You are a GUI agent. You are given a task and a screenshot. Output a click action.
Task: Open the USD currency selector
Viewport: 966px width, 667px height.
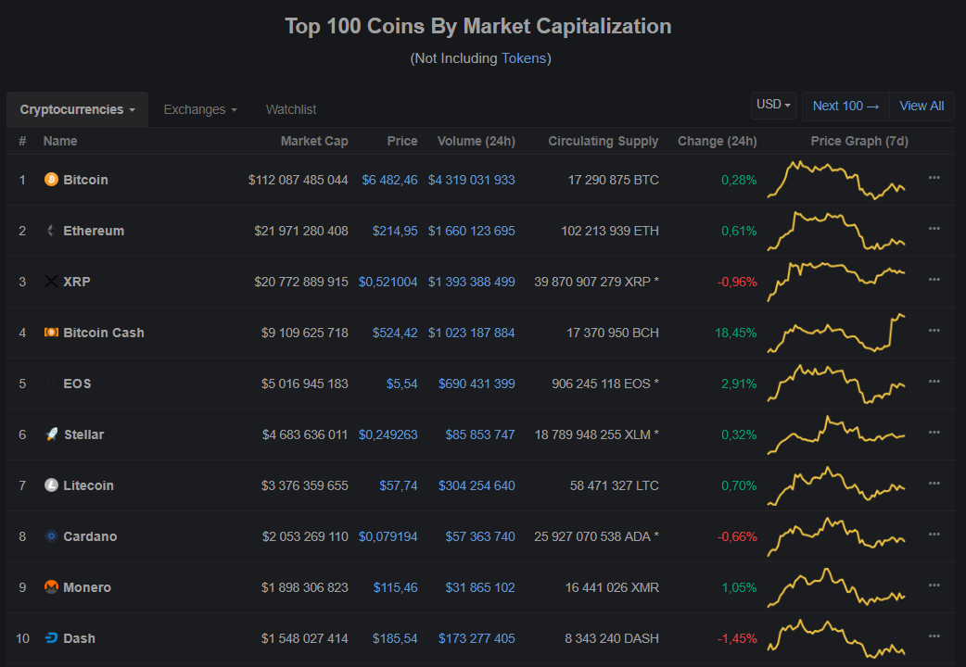(773, 105)
